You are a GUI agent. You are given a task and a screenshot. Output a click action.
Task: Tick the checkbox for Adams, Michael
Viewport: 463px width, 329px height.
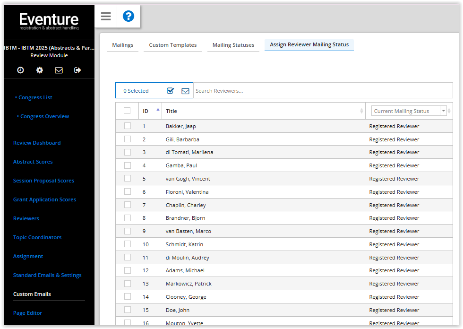[127, 270]
